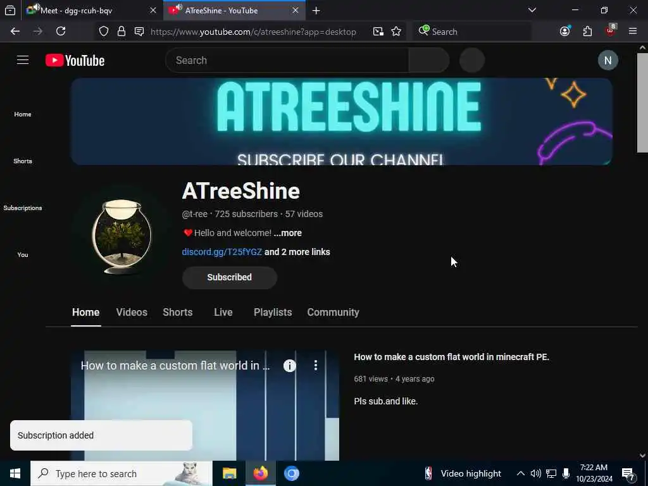Open the channel Live tab
Image resolution: width=648 pixels, height=486 pixels.
[x=223, y=313]
